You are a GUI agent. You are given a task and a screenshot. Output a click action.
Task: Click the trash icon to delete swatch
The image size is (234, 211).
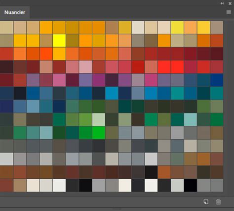pos(218,202)
